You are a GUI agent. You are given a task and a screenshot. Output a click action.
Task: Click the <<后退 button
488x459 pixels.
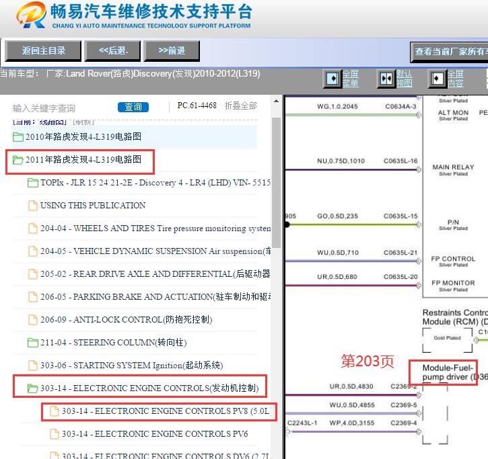click(112, 50)
